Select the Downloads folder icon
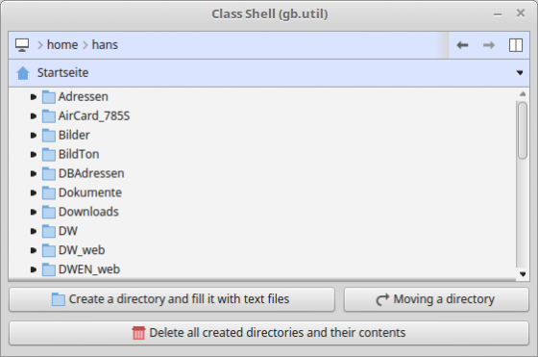This screenshot has height=357, width=538. click(49, 212)
